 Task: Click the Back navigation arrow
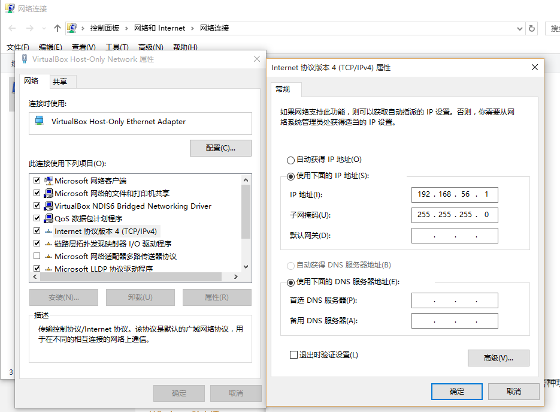(11, 28)
